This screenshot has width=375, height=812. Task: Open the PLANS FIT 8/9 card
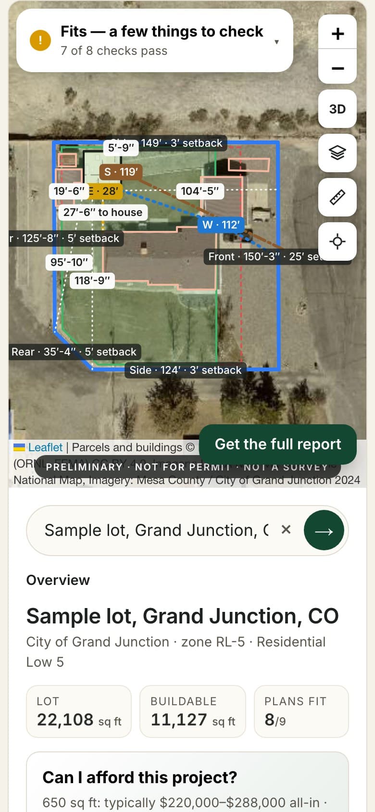tap(301, 711)
